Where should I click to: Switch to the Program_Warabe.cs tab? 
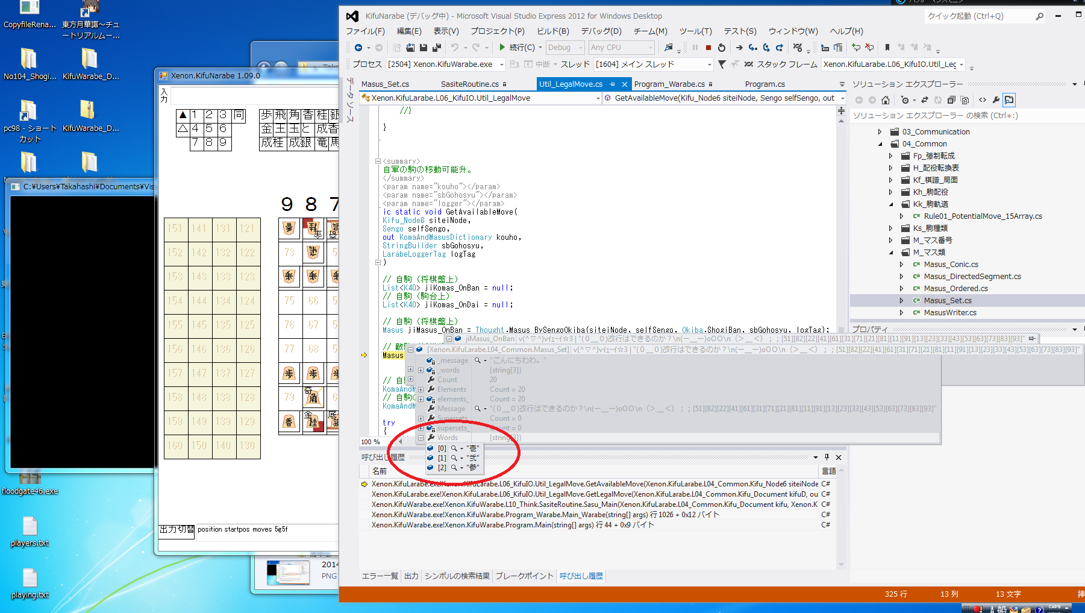(x=669, y=84)
